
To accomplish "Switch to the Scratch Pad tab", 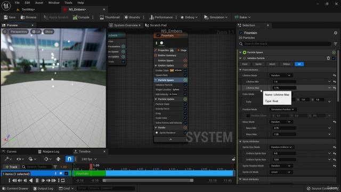I will [156, 26].
